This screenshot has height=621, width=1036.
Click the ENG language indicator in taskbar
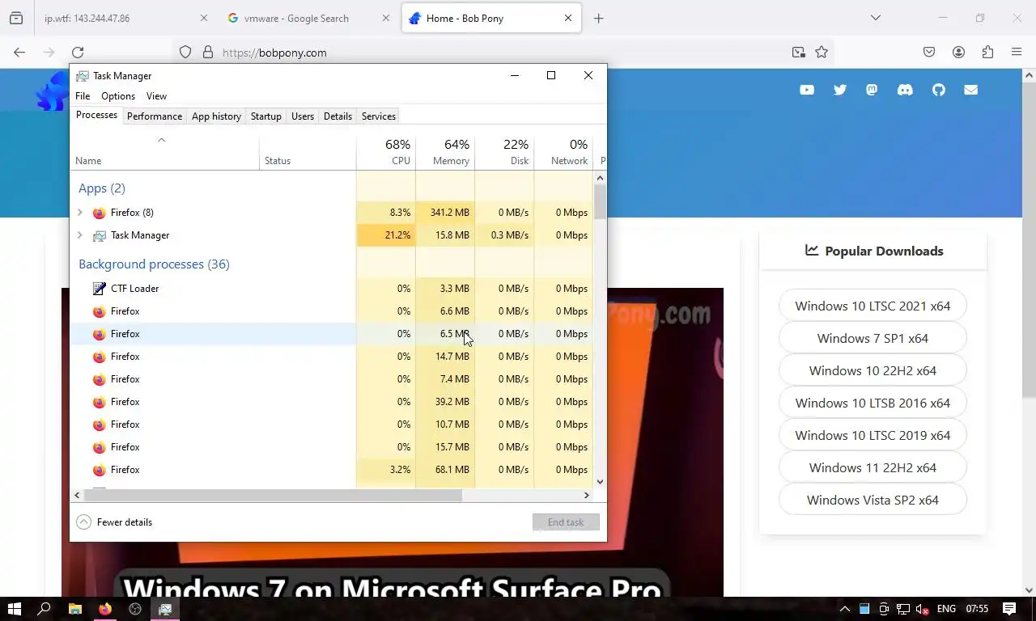(x=946, y=609)
